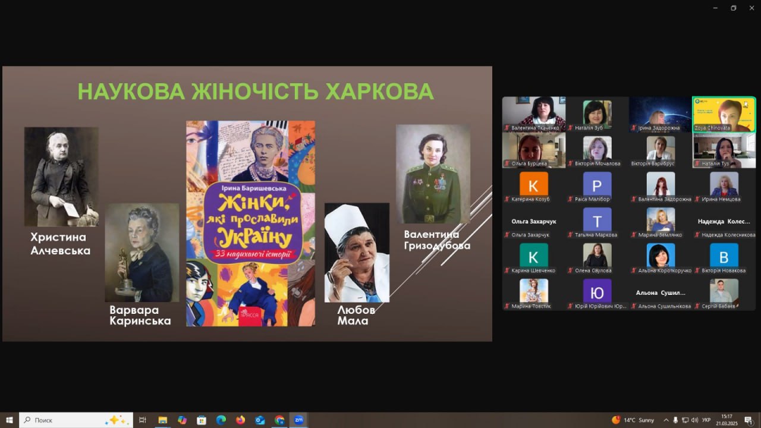Switch input language from УКР
Viewport: 761px width, 428px height.
pyautogui.click(x=706, y=420)
